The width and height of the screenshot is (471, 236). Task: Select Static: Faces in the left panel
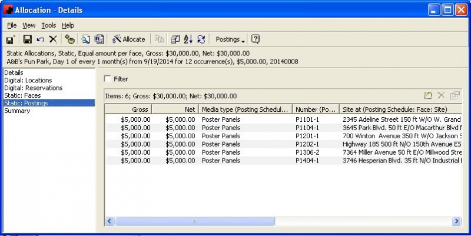[22, 95]
